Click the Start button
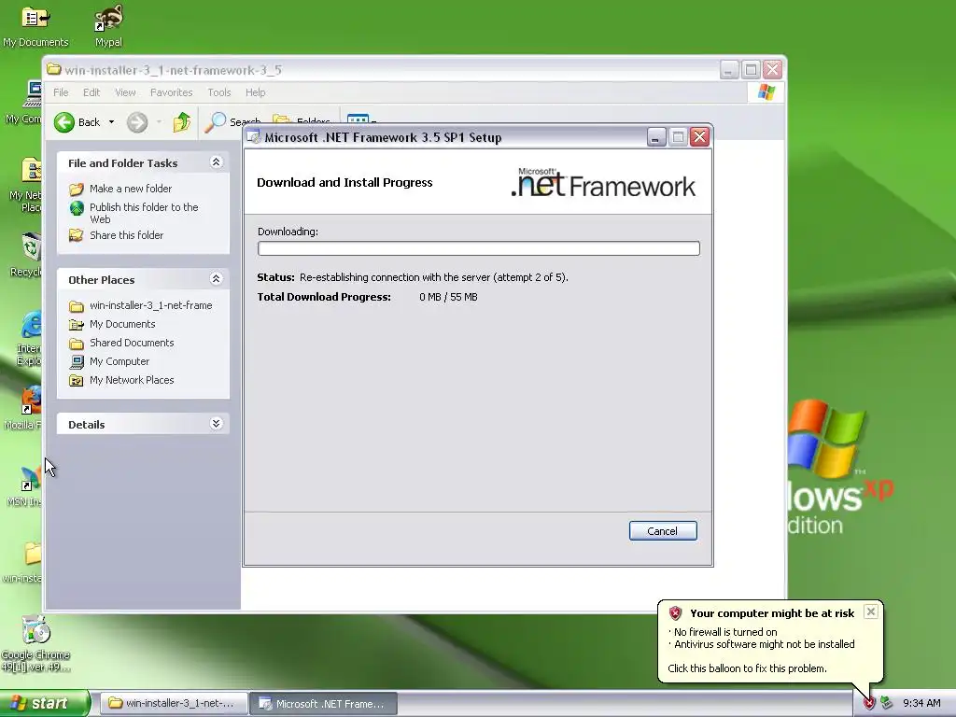Viewport: 956px width, 717px height. pos(45,703)
